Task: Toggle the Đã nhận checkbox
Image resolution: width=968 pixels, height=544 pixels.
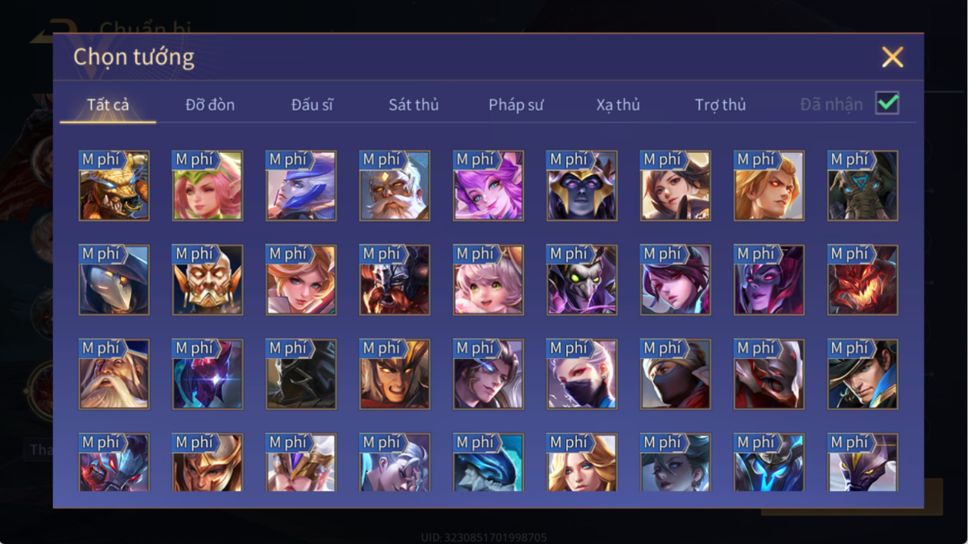Action: pos(887,104)
